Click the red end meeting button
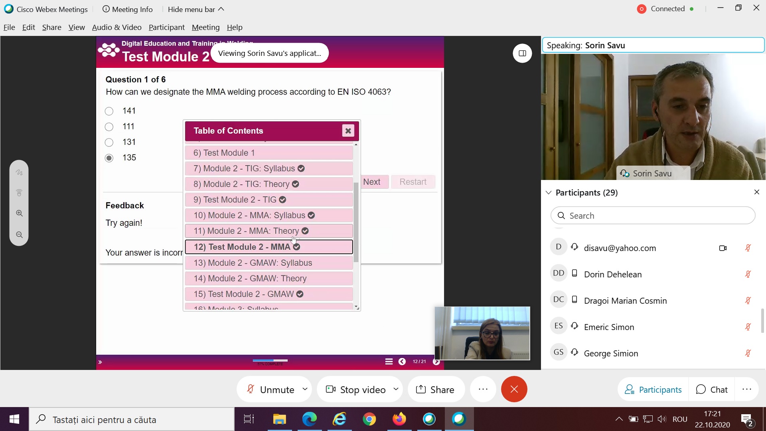This screenshot has height=431, width=766. point(514,389)
